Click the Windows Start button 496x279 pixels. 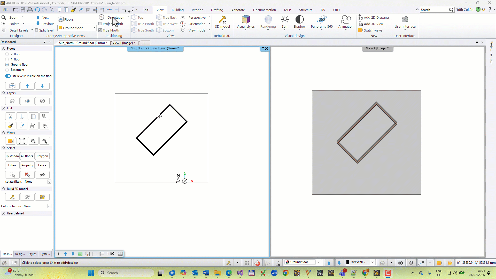coord(91,273)
